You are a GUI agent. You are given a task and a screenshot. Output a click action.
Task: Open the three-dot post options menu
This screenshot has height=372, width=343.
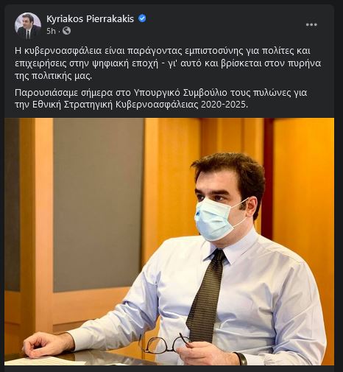(311, 24)
